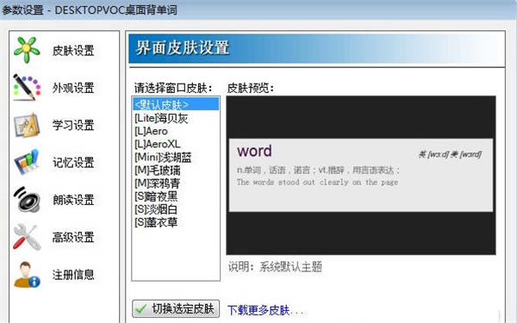The width and height of the screenshot is (517, 323).
Task: Open 朗读设置 section
Action: 73,200
